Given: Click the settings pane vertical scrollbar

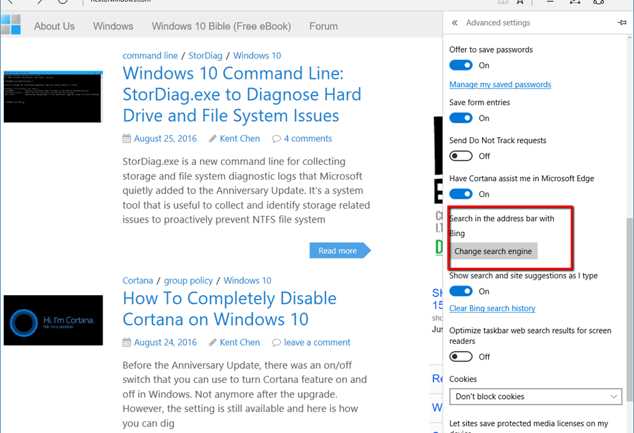Looking at the screenshot, I should tap(630, 289).
